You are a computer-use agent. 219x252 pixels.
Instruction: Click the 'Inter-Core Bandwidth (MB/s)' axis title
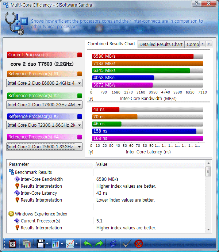(x=148, y=99)
